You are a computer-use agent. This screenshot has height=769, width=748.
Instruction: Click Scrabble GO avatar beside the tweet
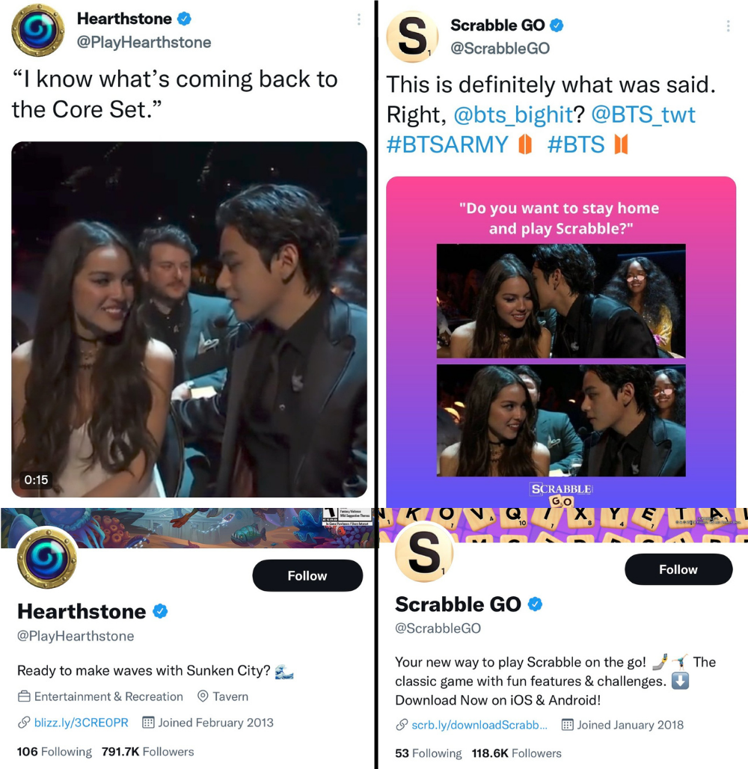coord(412,37)
